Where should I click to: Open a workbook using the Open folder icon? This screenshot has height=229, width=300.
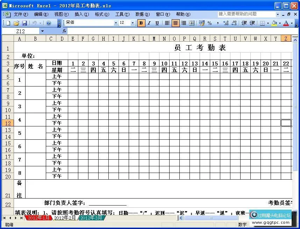16,23
